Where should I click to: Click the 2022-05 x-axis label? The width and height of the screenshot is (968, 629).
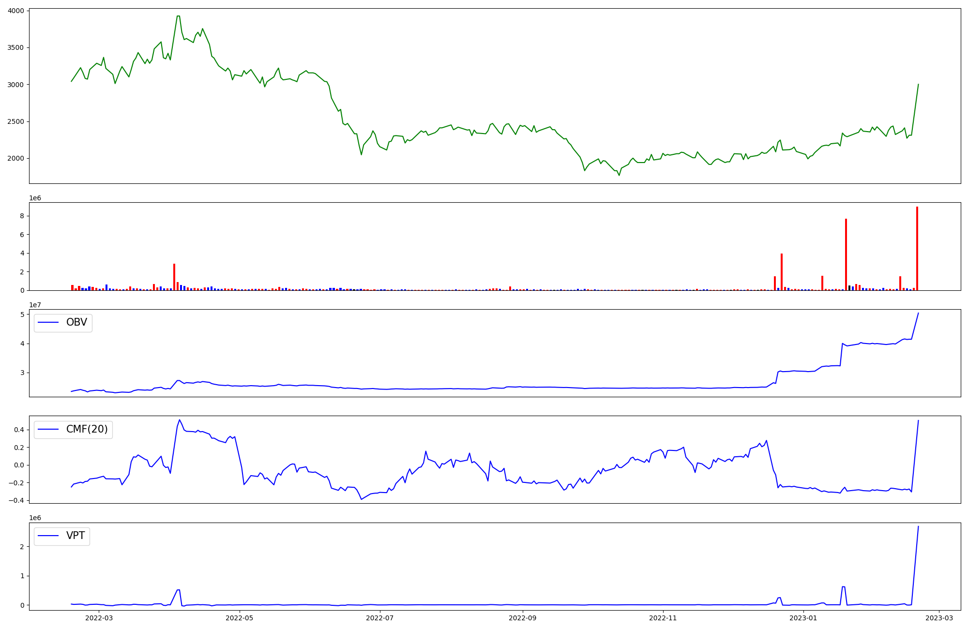pyautogui.click(x=239, y=618)
